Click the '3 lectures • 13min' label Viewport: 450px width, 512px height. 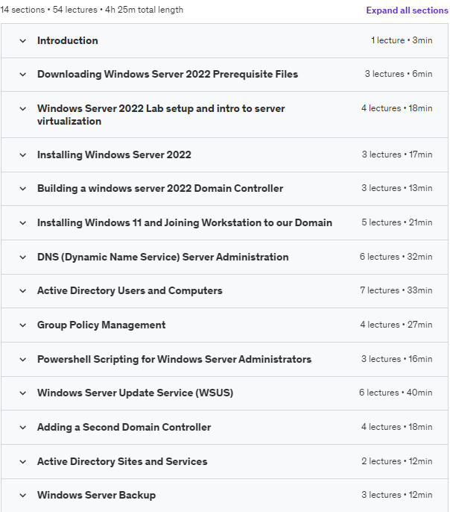(397, 188)
